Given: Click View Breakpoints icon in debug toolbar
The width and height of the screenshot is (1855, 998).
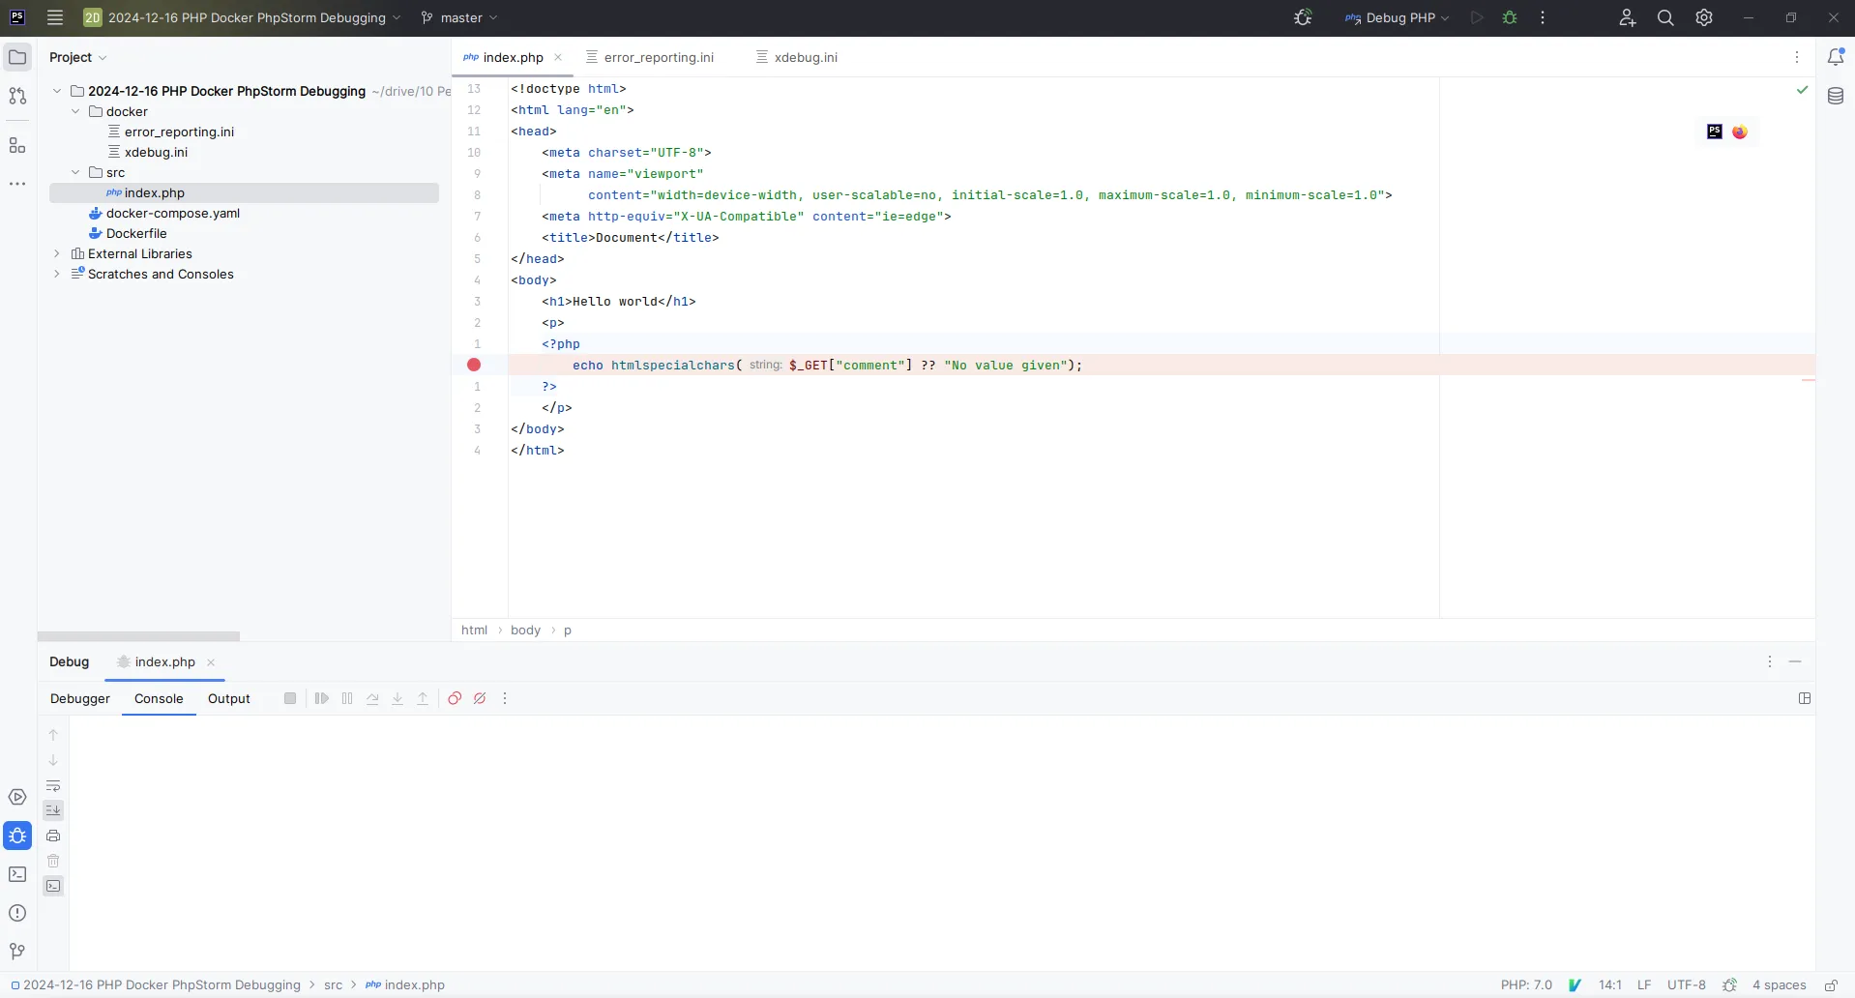Looking at the screenshot, I should (x=455, y=698).
